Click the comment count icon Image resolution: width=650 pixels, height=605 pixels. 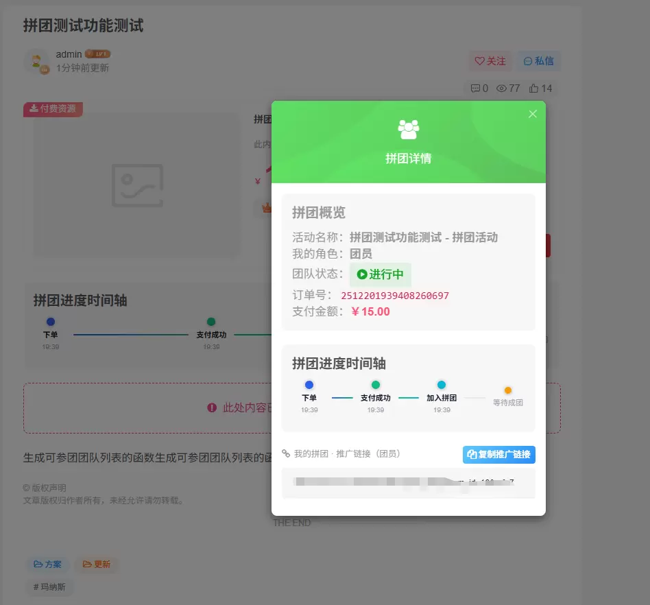(475, 88)
